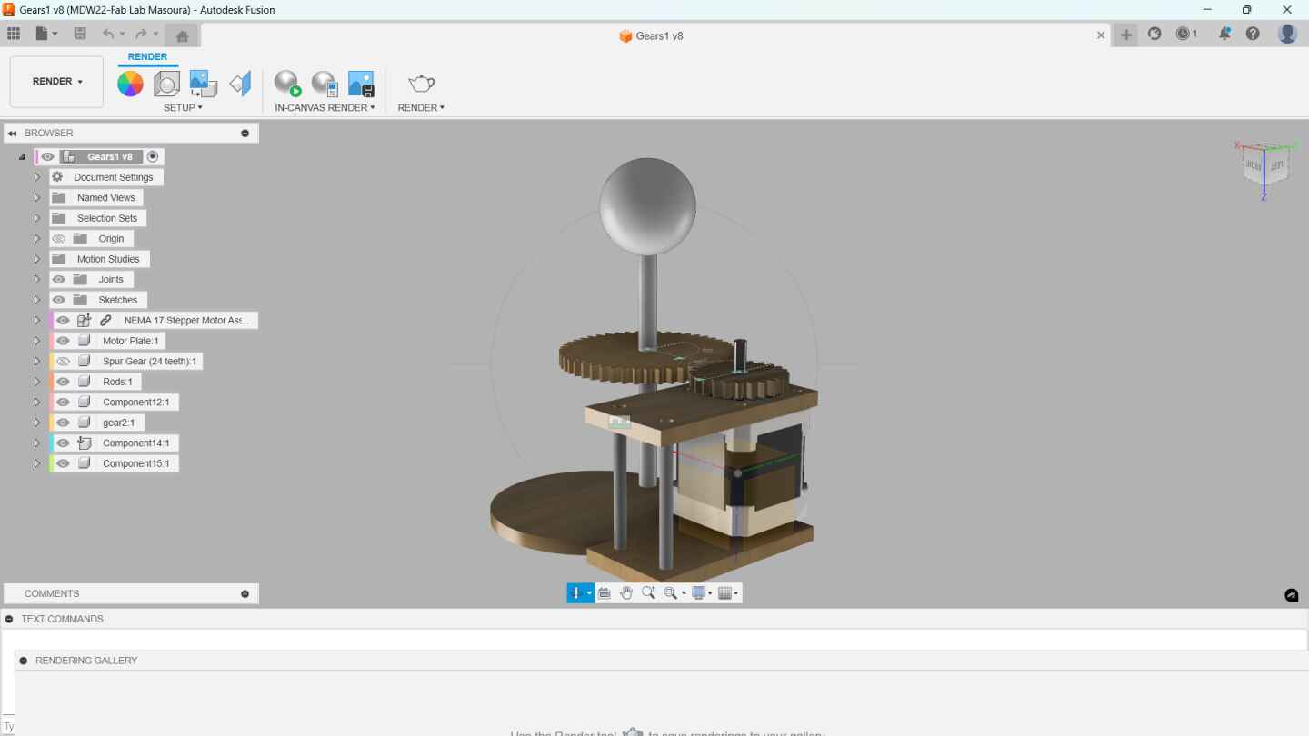The width and height of the screenshot is (1309, 736).
Task: Hide Motor Plate:1 component
Action: [x=63, y=341]
